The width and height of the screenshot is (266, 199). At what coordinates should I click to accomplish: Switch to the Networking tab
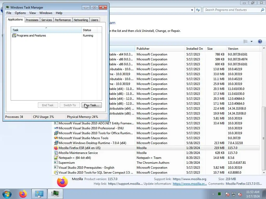click(x=81, y=20)
